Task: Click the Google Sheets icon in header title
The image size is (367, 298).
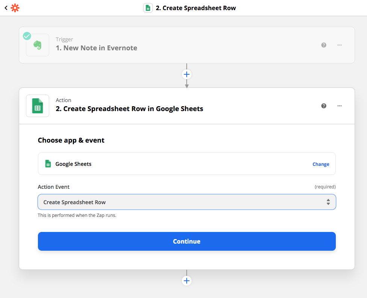Action: click(x=148, y=8)
